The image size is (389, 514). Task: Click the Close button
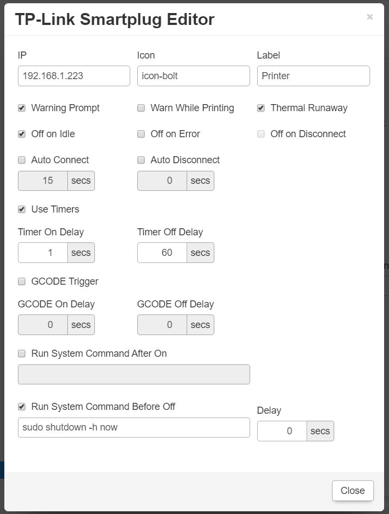pos(353,490)
